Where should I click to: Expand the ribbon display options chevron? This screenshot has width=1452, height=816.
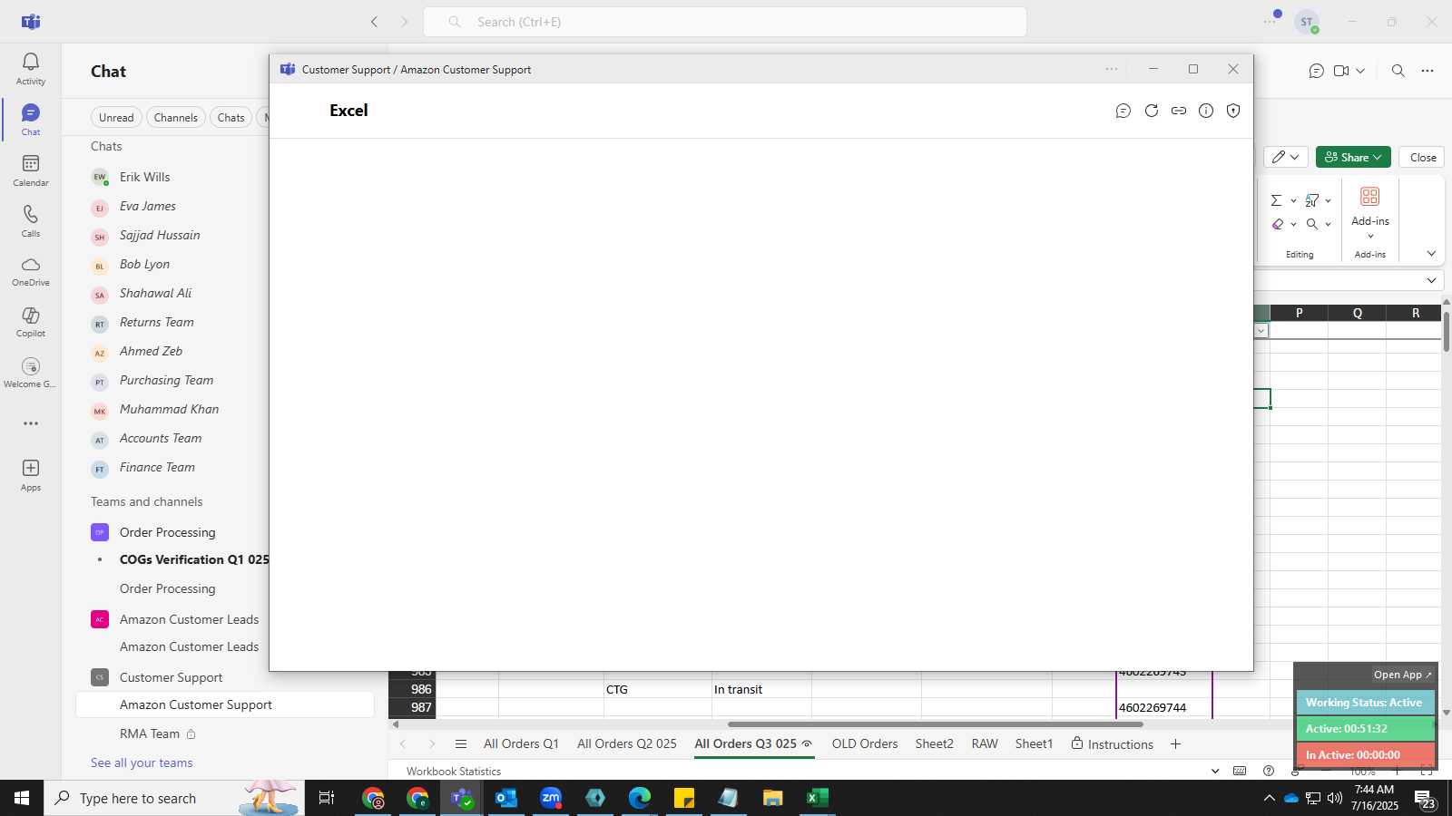point(1431,254)
